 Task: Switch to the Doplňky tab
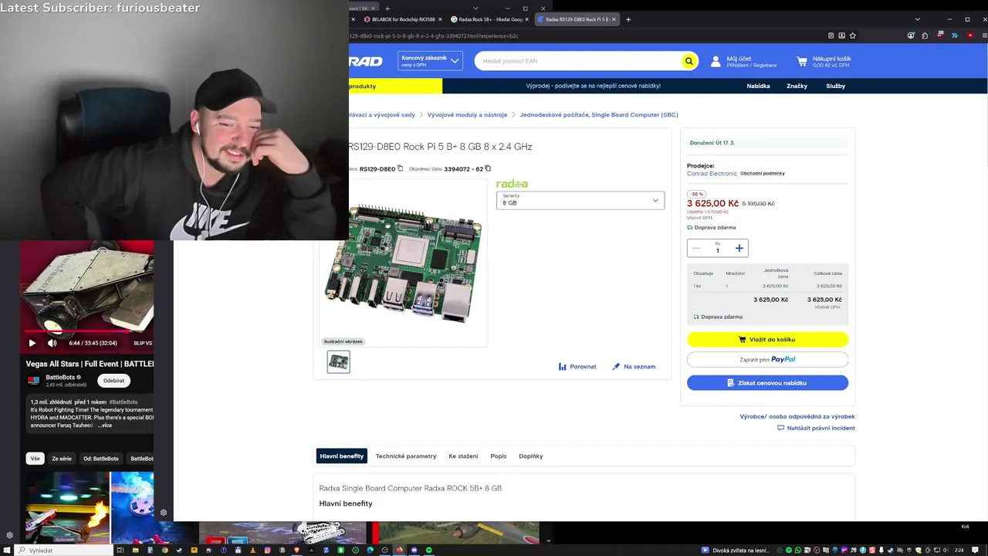click(531, 456)
